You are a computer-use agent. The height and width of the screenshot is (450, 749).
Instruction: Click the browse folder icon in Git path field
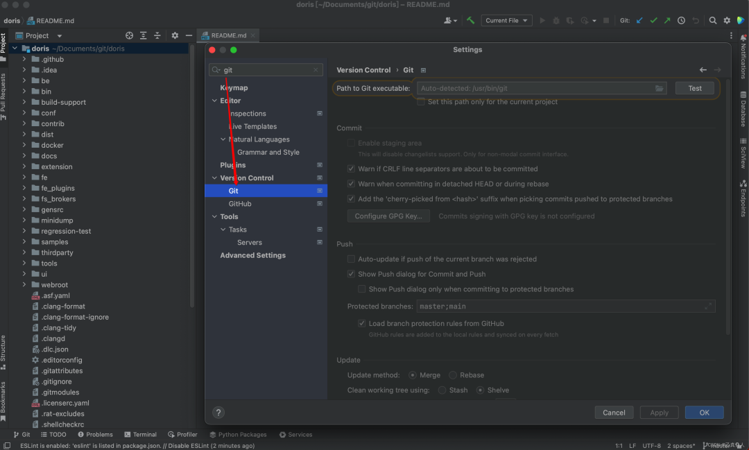[659, 89]
